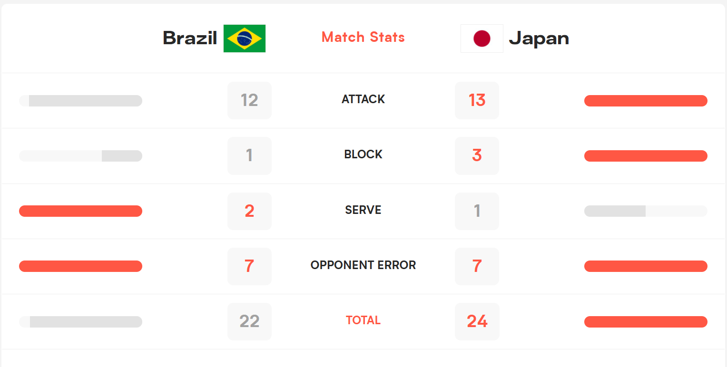Click Brazil's gray attack progress bar

[80, 101]
